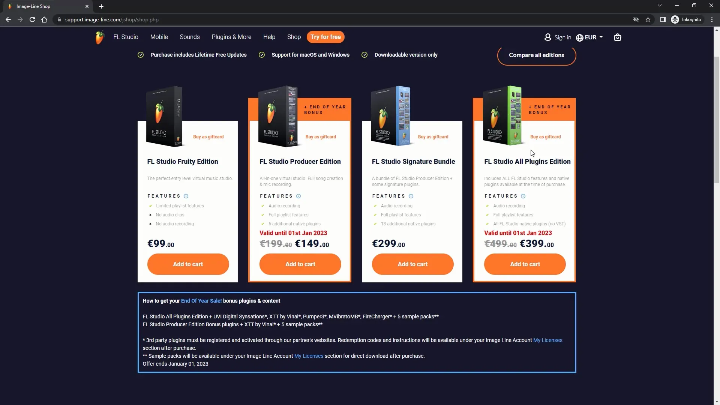Add Signature Bundle to cart
The image size is (720, 405).
click(x=412, y=264)
